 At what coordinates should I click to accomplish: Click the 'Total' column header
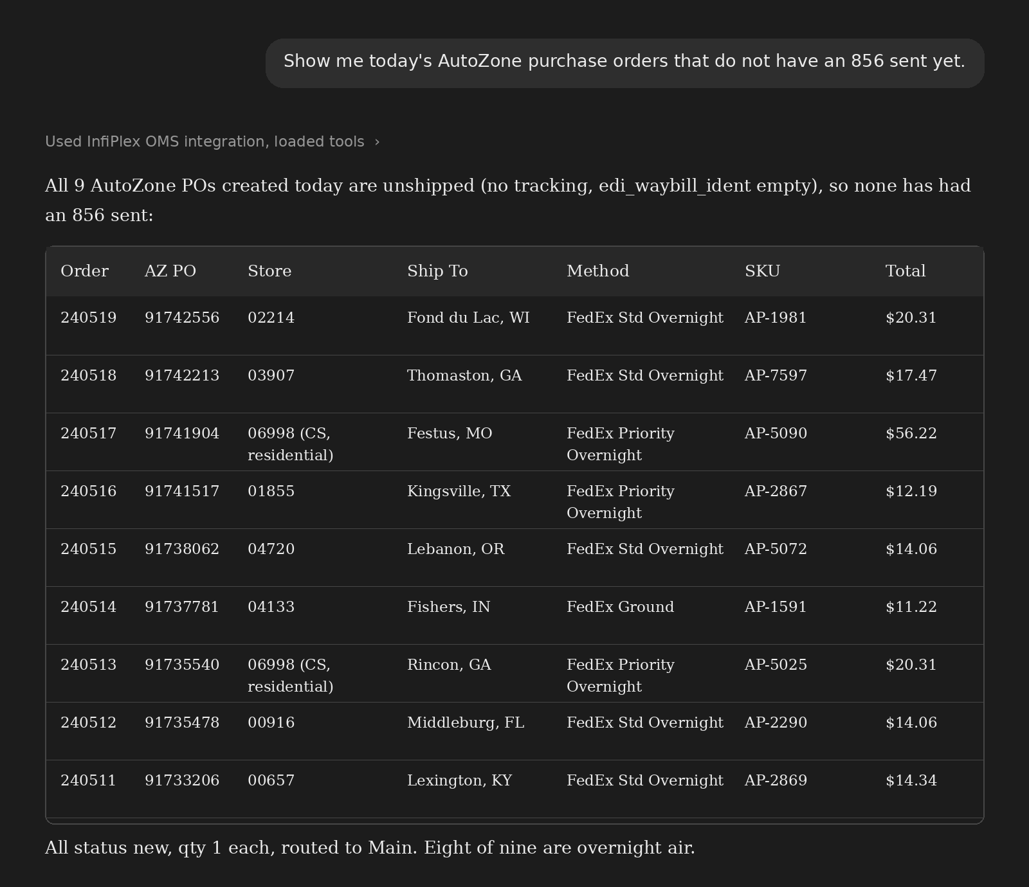click(x=906, y=271)
